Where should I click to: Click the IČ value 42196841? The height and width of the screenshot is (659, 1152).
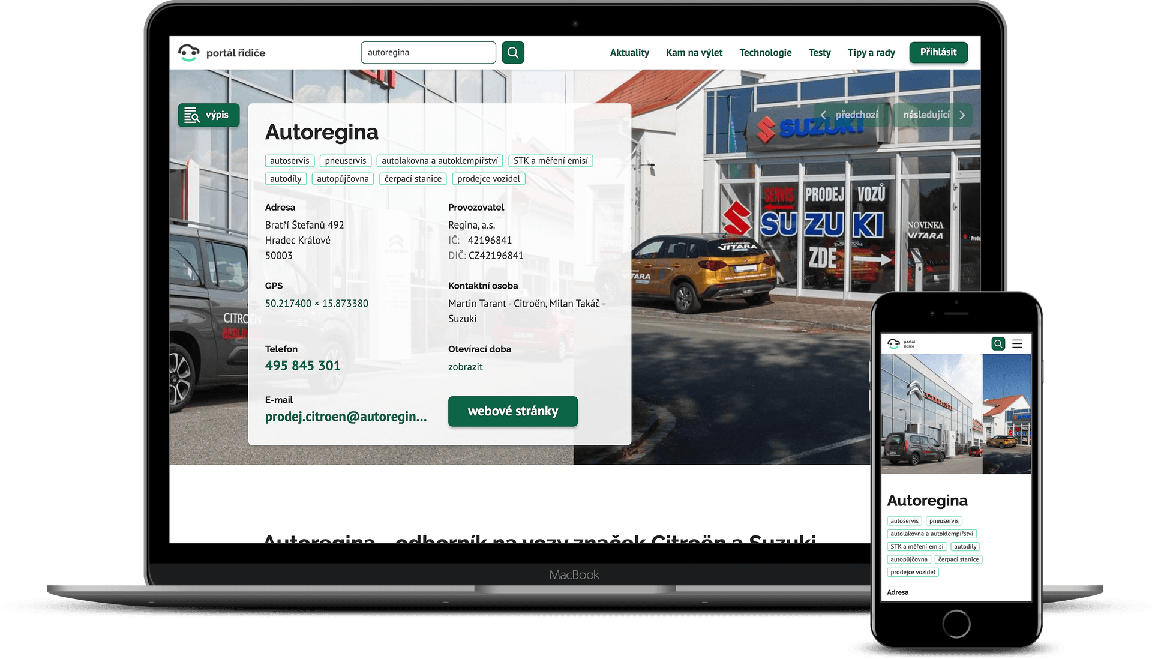(x=490, y=241)
